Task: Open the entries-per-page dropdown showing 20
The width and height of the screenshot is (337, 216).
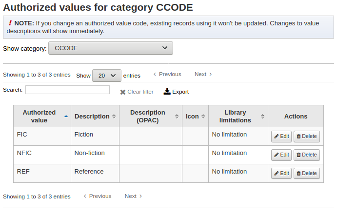Action: point(106,76)
